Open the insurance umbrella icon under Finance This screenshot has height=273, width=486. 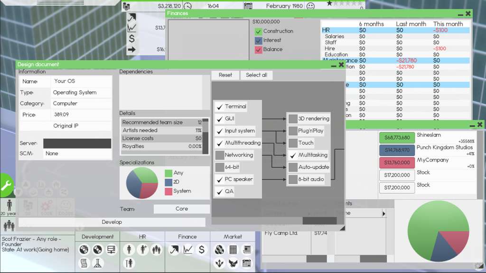coord(174,250)
